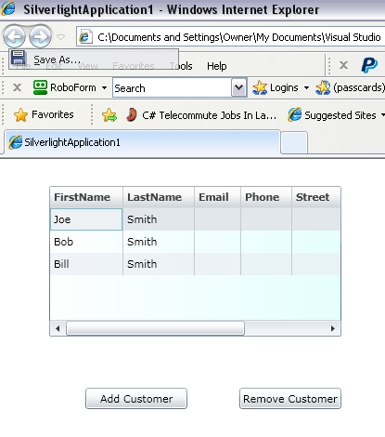Open Suggested Sites link
The width and height of the screenshot is (385, 437).
(332, 115)
